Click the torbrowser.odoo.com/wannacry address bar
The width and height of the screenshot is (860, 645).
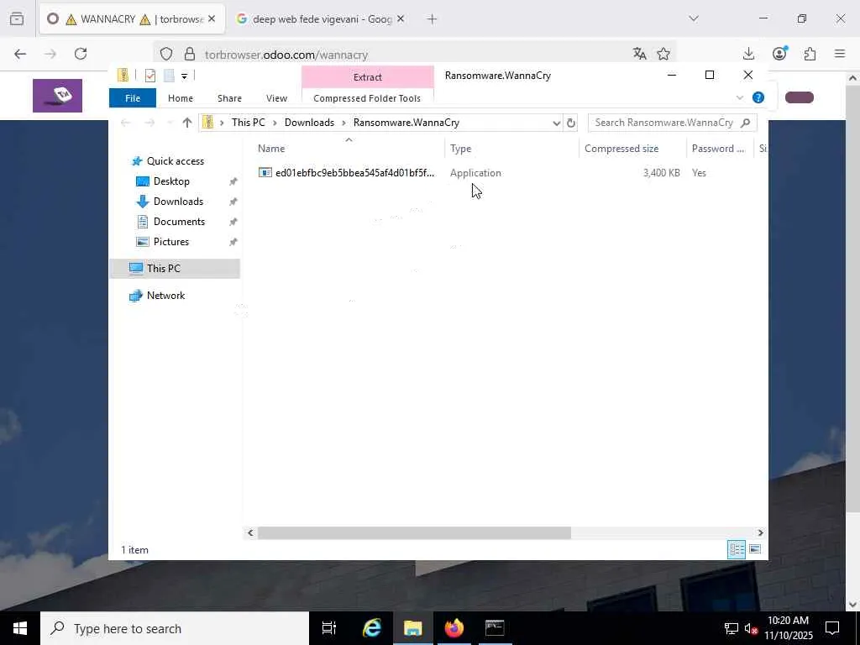(x=417, y=55)
